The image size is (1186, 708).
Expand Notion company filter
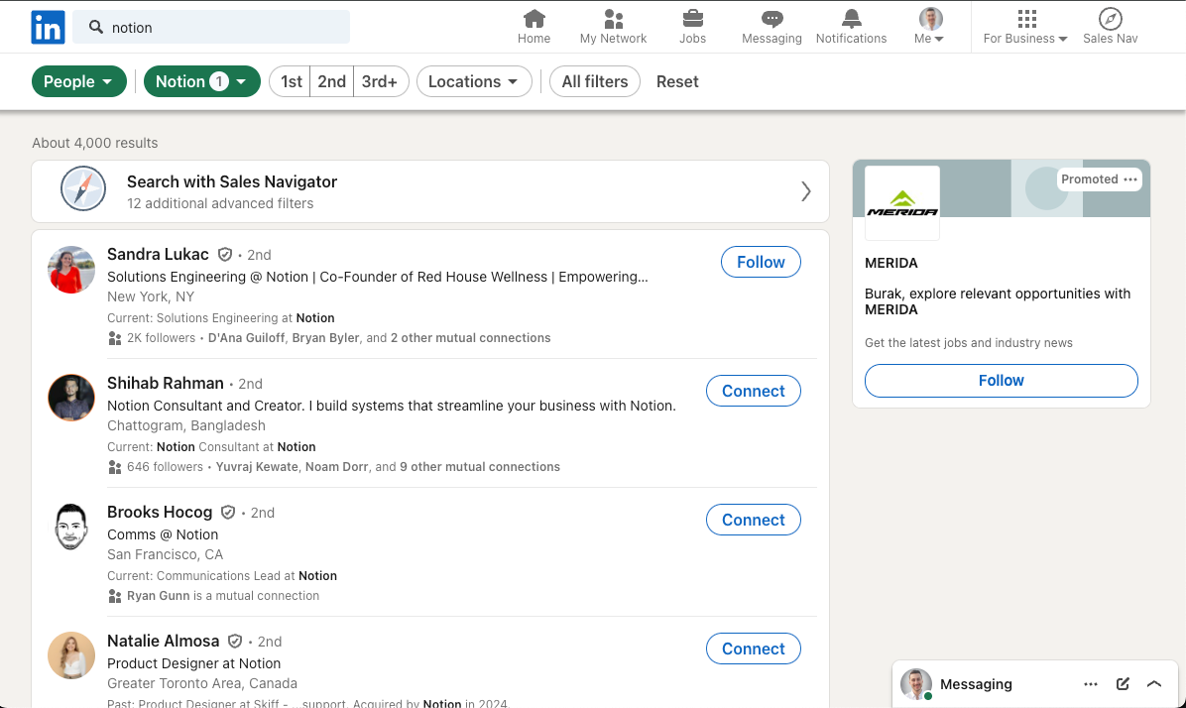(x=202, y=81)
